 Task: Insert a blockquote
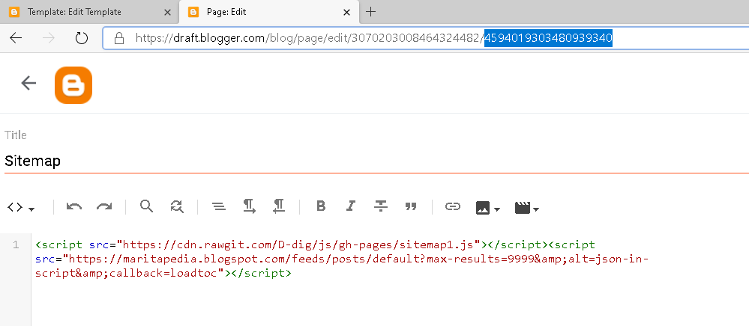411,206
